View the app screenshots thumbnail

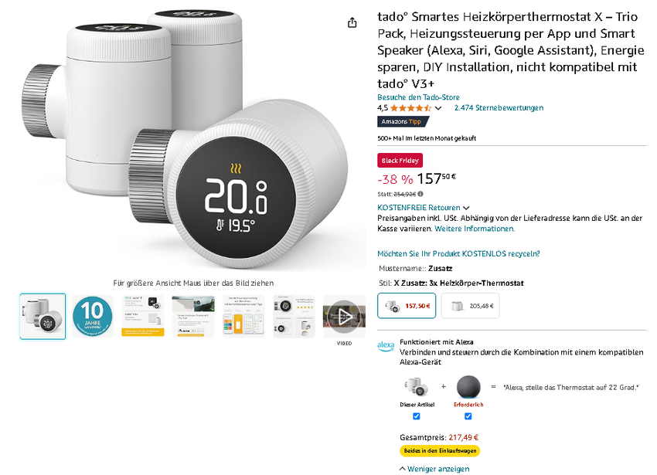243,317
